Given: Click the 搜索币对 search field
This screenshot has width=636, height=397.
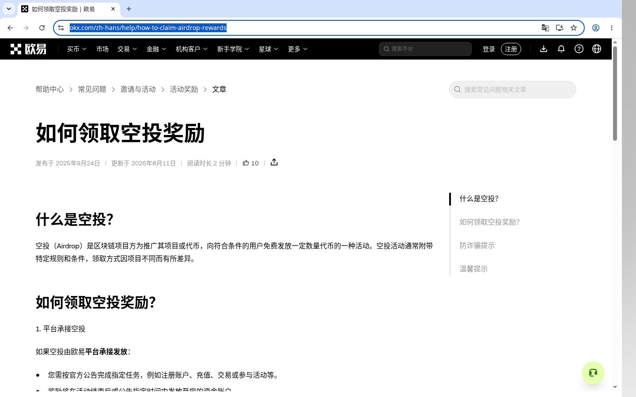Looking at the screenshot, I should (x=425, y=49).
